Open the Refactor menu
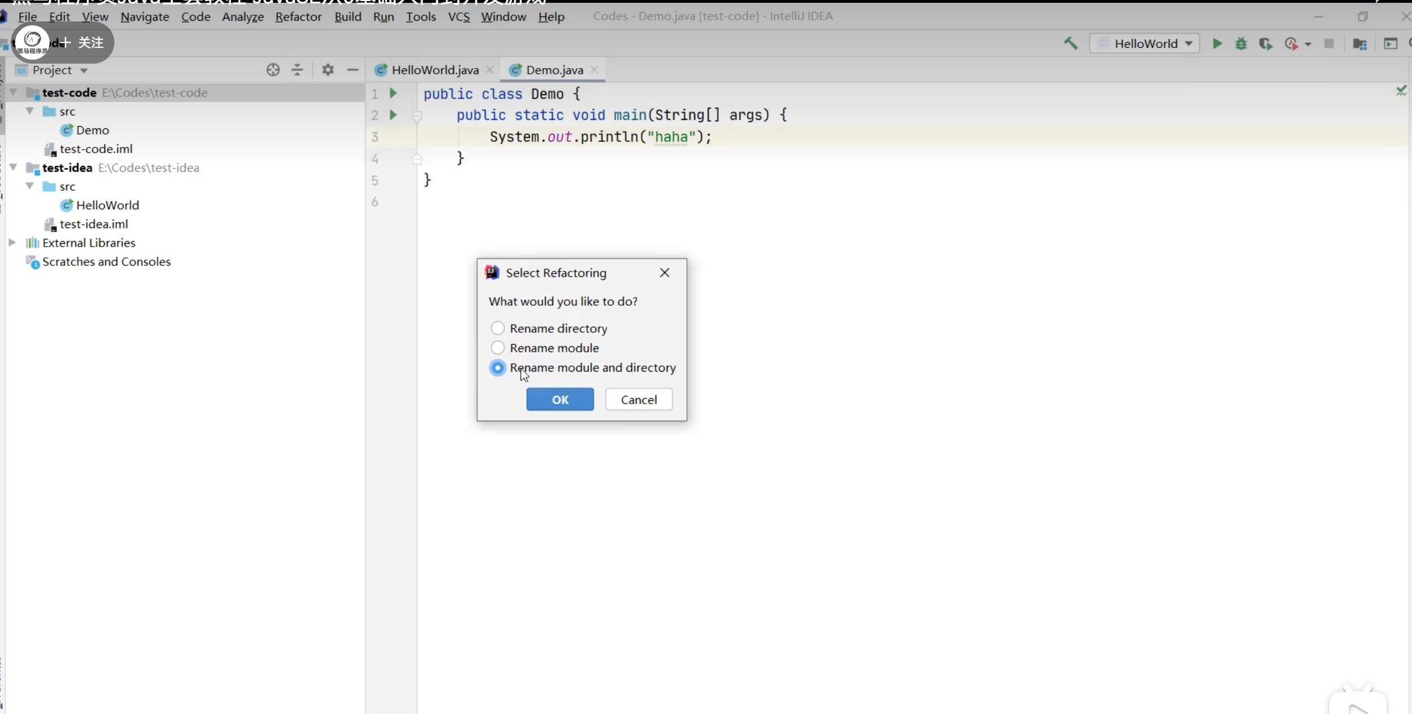The image size is (1412, 714). pos(298,16)
